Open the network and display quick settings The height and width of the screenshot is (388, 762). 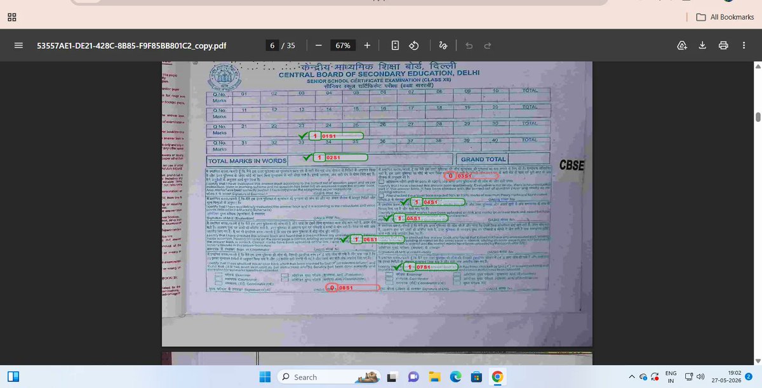coord(690,376)
